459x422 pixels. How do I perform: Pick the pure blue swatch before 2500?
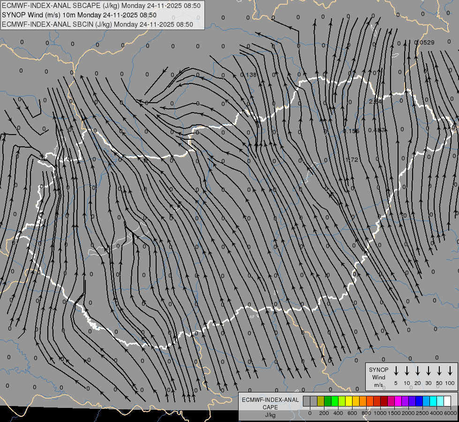point(420,401)
